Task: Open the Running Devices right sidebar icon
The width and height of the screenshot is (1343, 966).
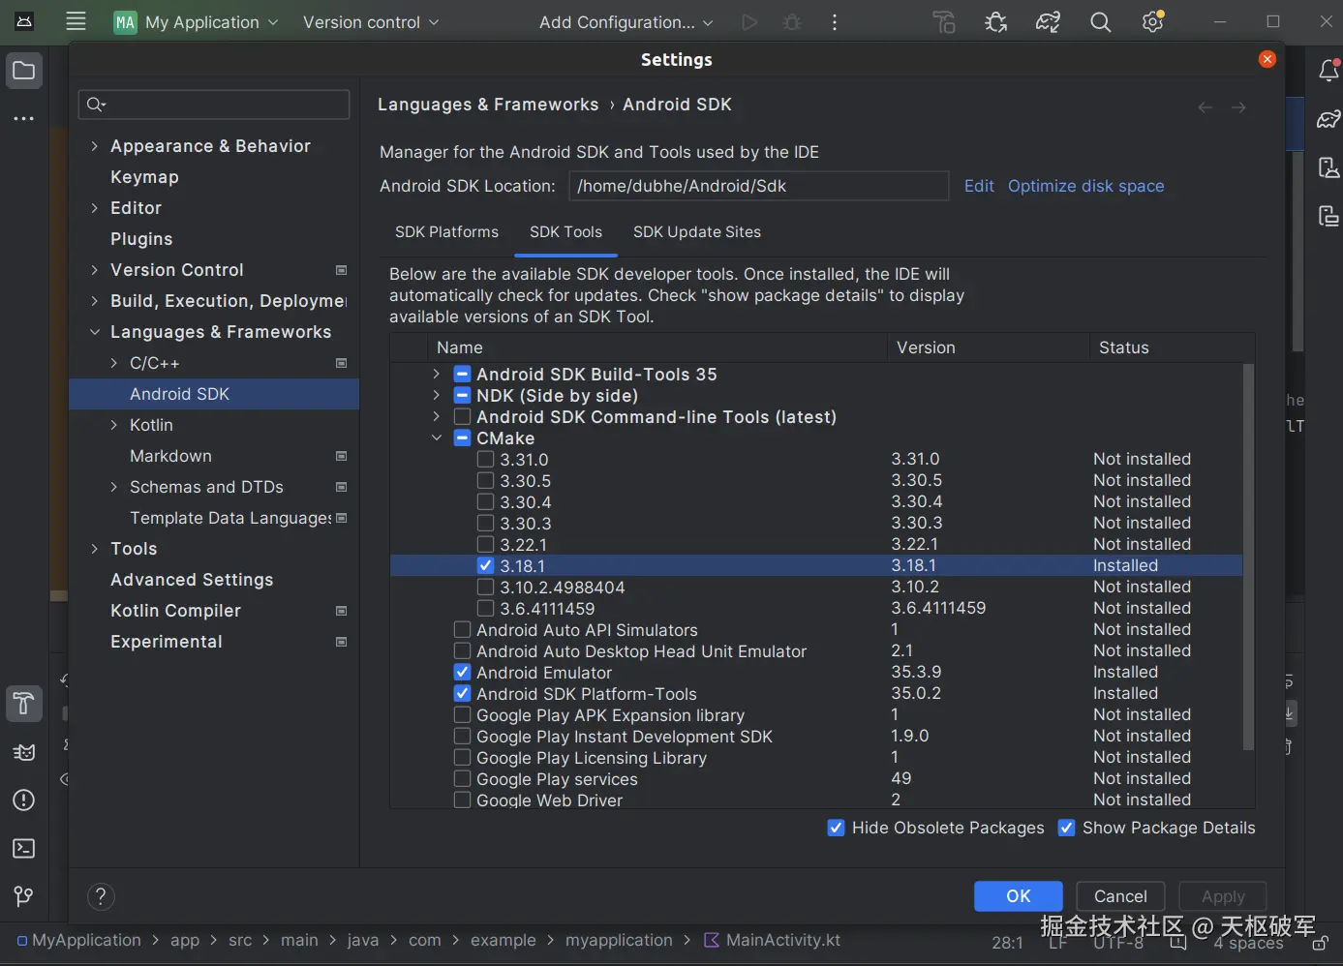Action: pyautogui.click(x=1328, y=216)
